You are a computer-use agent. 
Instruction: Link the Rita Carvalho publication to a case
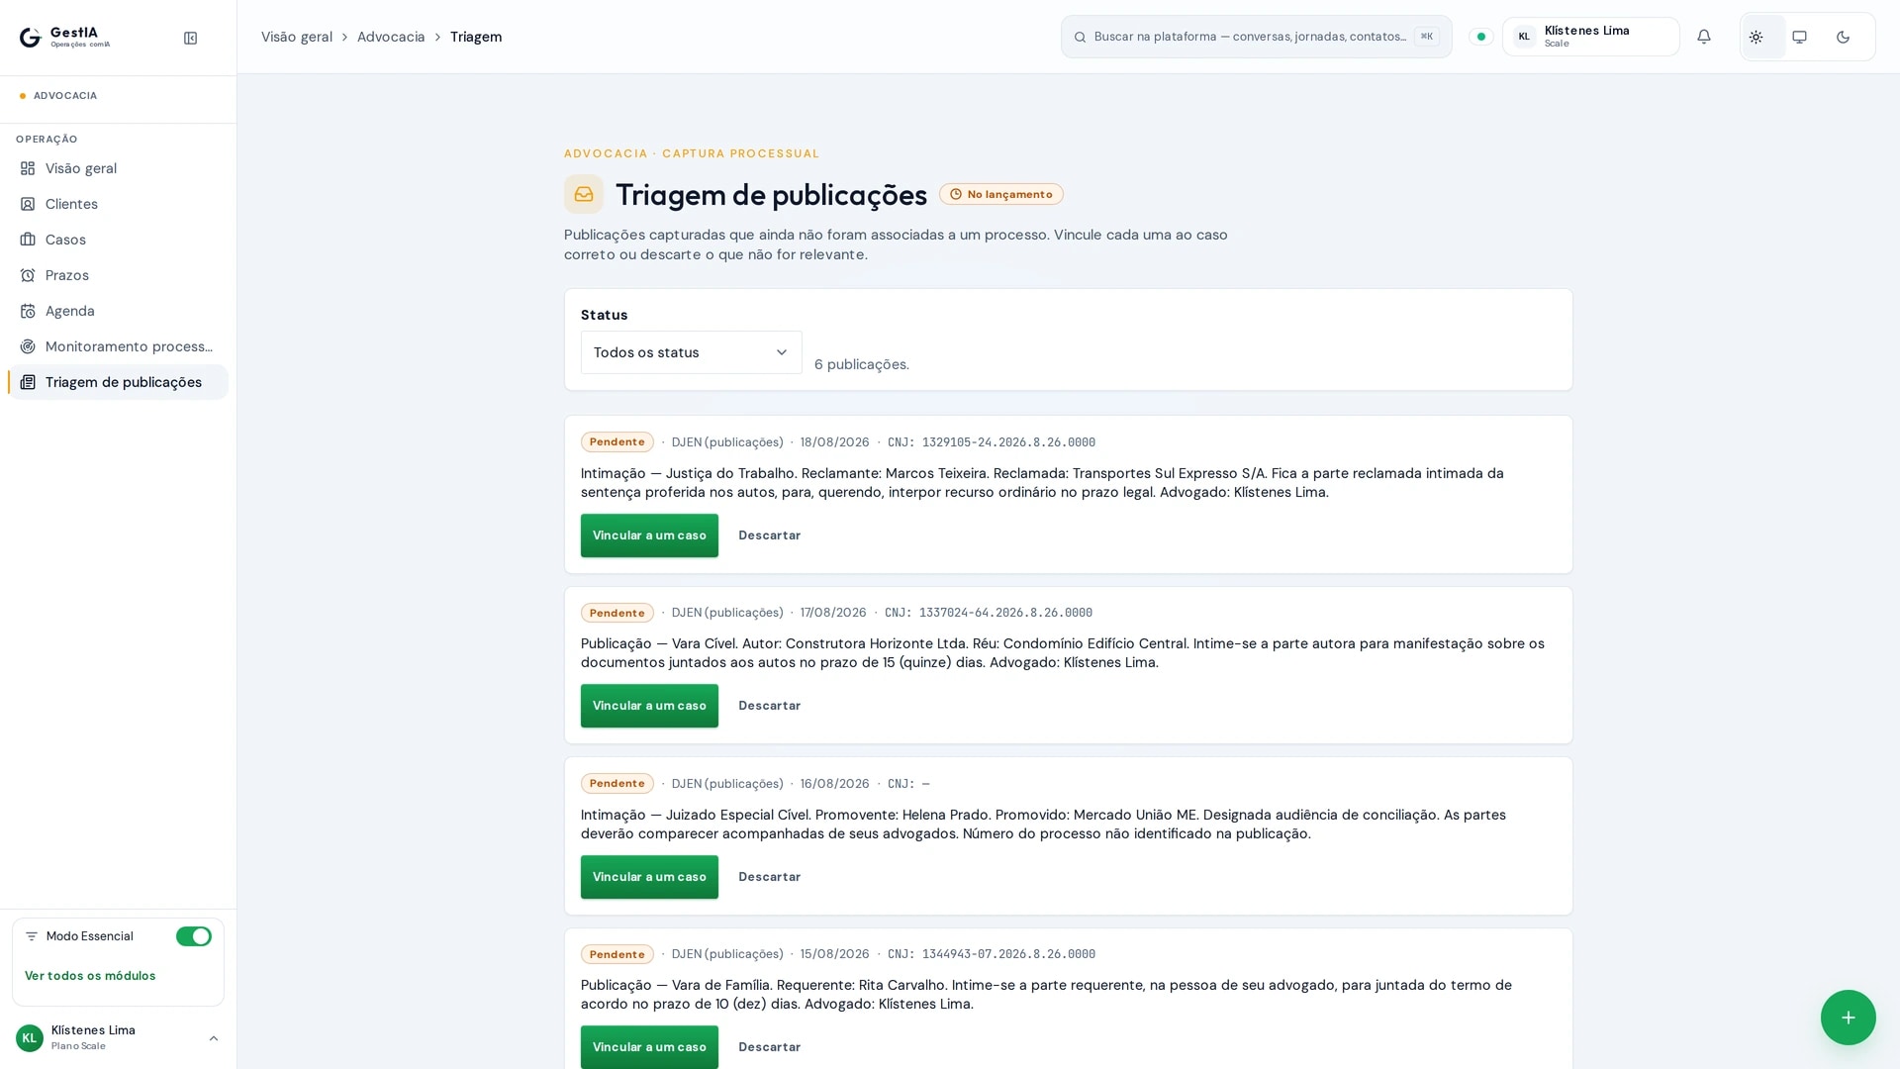click(649, 1047)
